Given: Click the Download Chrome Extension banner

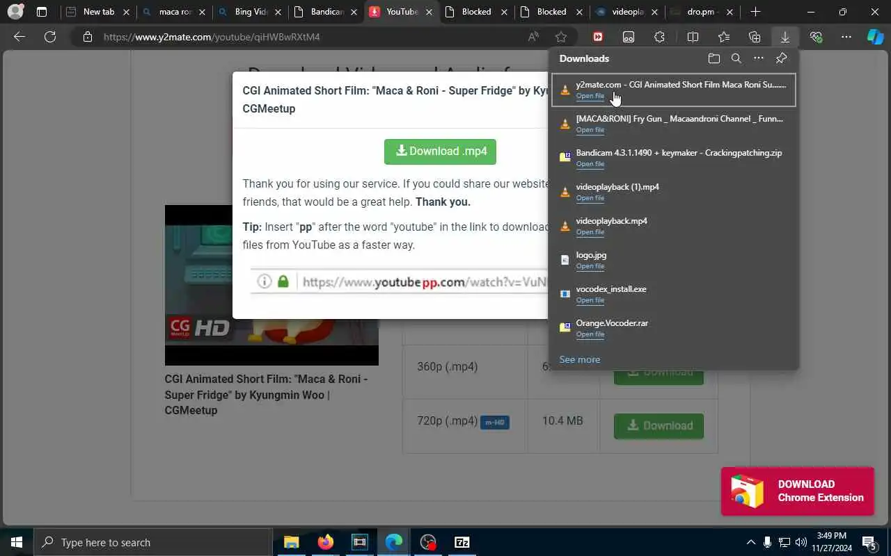Looking at the screenshot, I should 797,491.
